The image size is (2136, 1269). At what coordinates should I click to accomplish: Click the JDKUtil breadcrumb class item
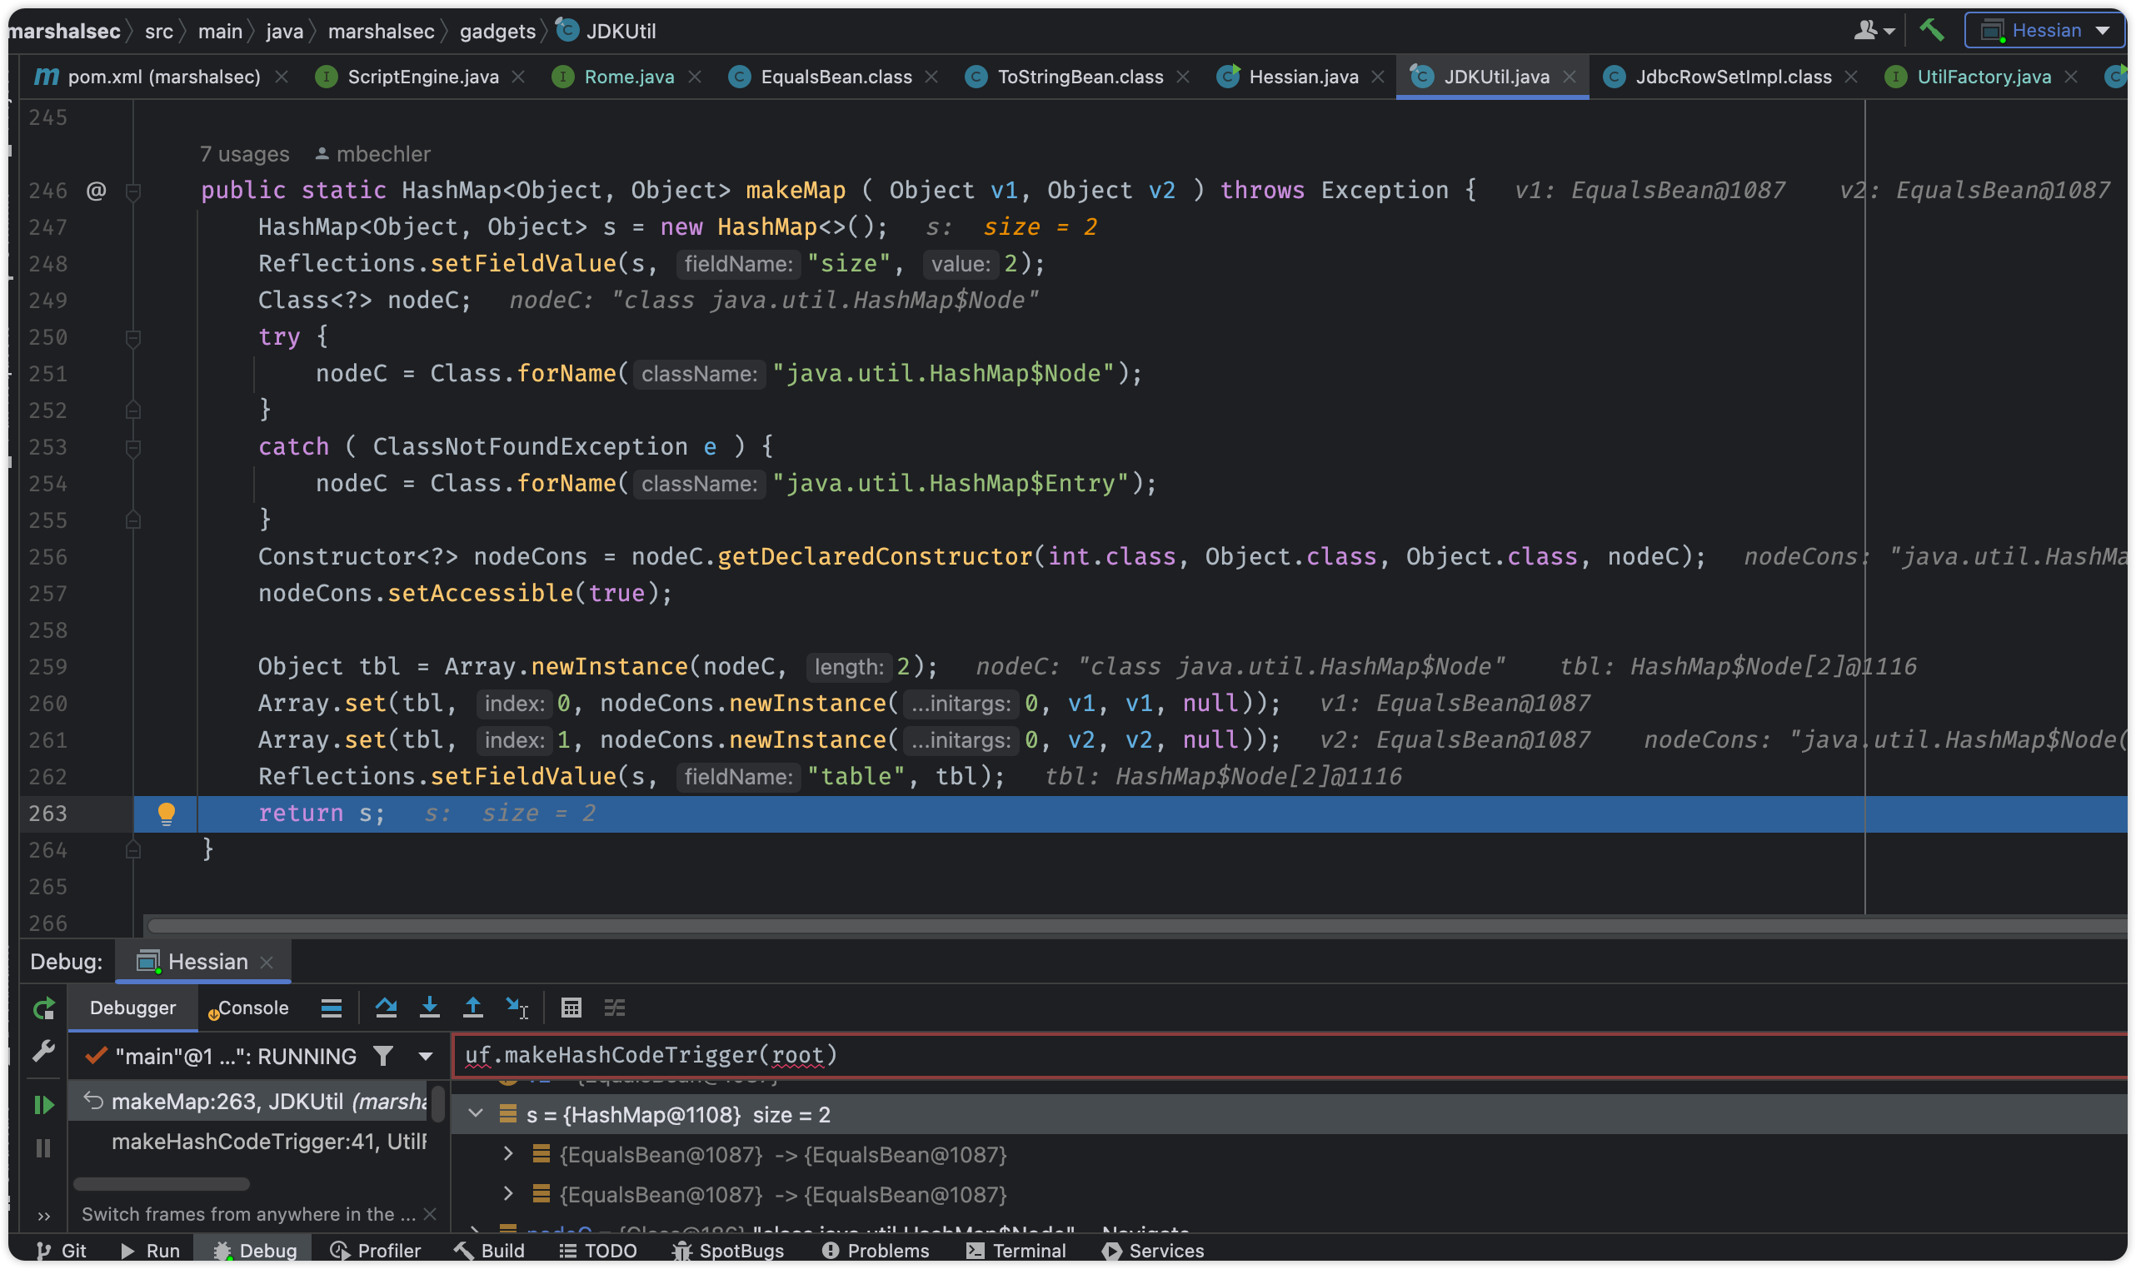click(606, 31)
